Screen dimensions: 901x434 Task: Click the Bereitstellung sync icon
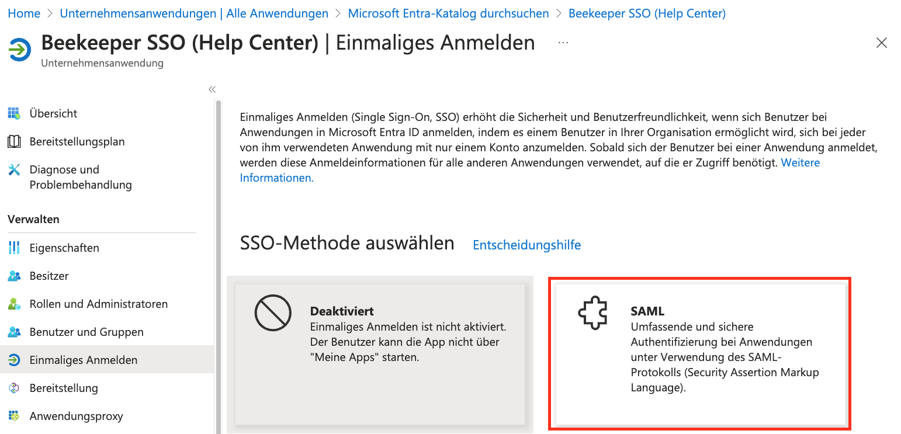coord(14,388)
